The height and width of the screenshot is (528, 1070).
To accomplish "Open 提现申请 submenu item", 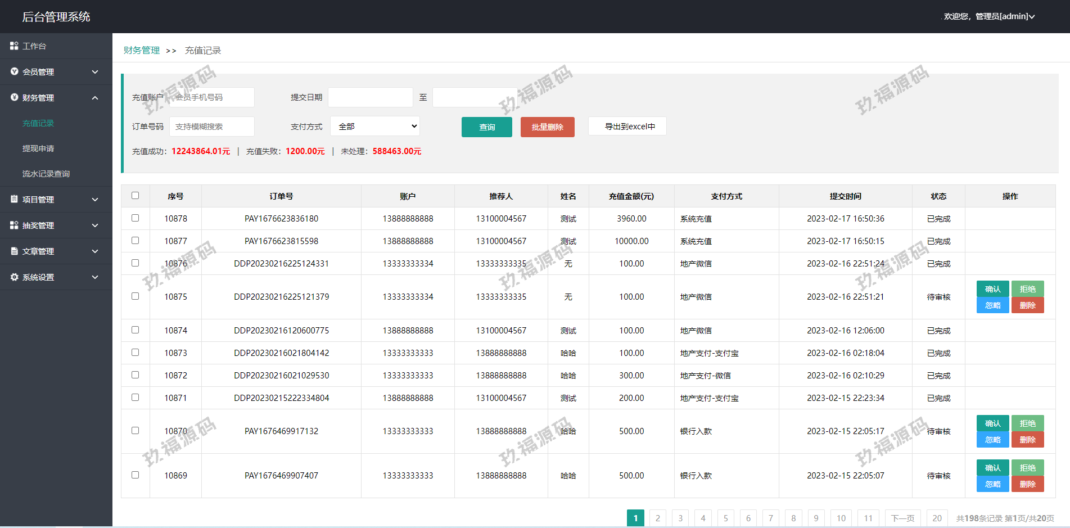I will pyautogui.click(x=38, y=148).
